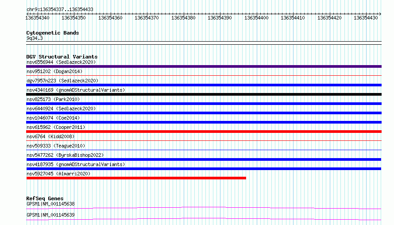This screenshot has width=394, height=225.
Task: Click ruler position 136354390
Action: pos(220,18)
